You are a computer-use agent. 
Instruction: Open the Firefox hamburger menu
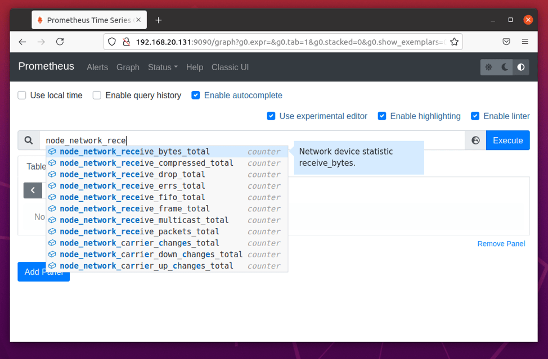pyautogui.click(x=525, y=42)
